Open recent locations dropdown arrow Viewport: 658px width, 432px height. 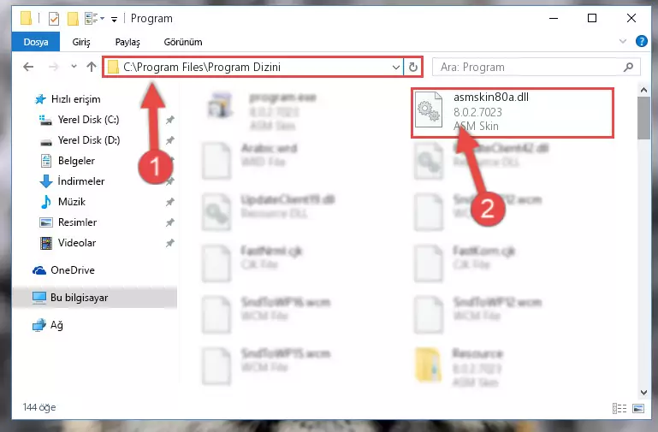[74, 66]
